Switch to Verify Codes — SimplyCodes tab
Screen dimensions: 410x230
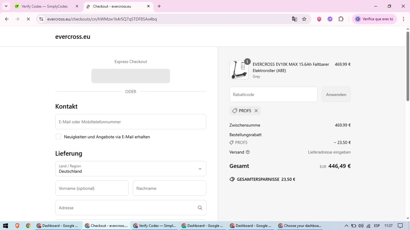coord(45,6)
